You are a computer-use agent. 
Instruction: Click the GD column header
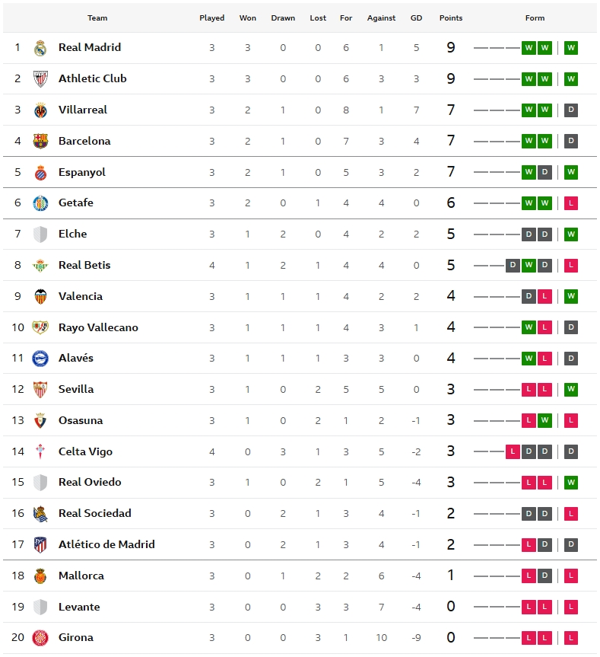click(x=416, y=18)
